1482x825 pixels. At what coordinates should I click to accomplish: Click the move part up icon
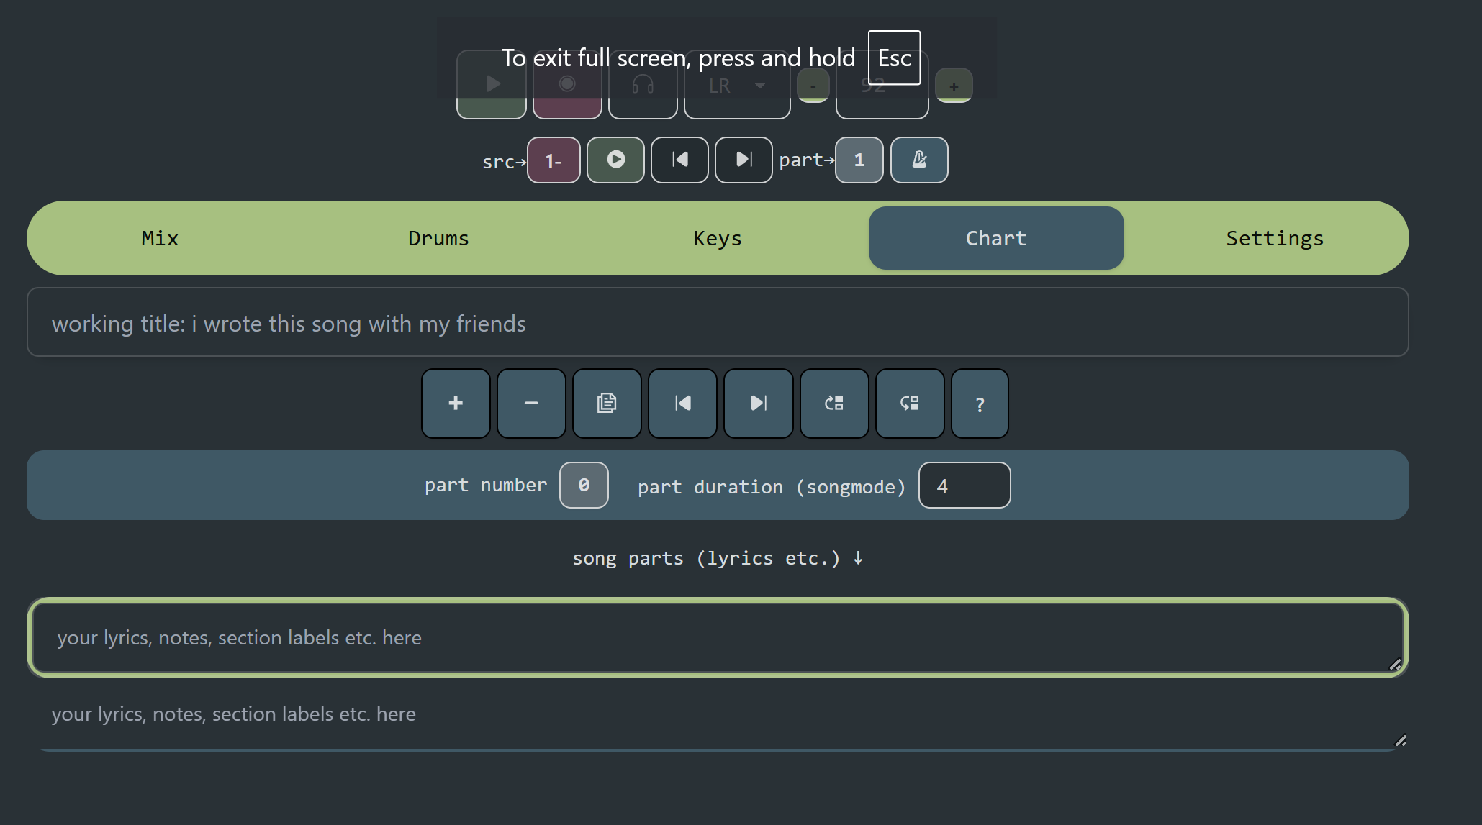pos(834,404)
